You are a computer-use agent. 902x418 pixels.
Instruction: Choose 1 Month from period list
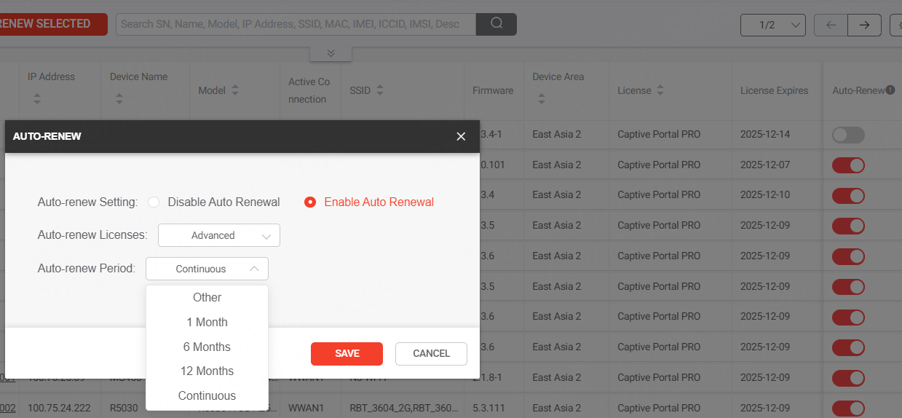(x=207, y=322)
